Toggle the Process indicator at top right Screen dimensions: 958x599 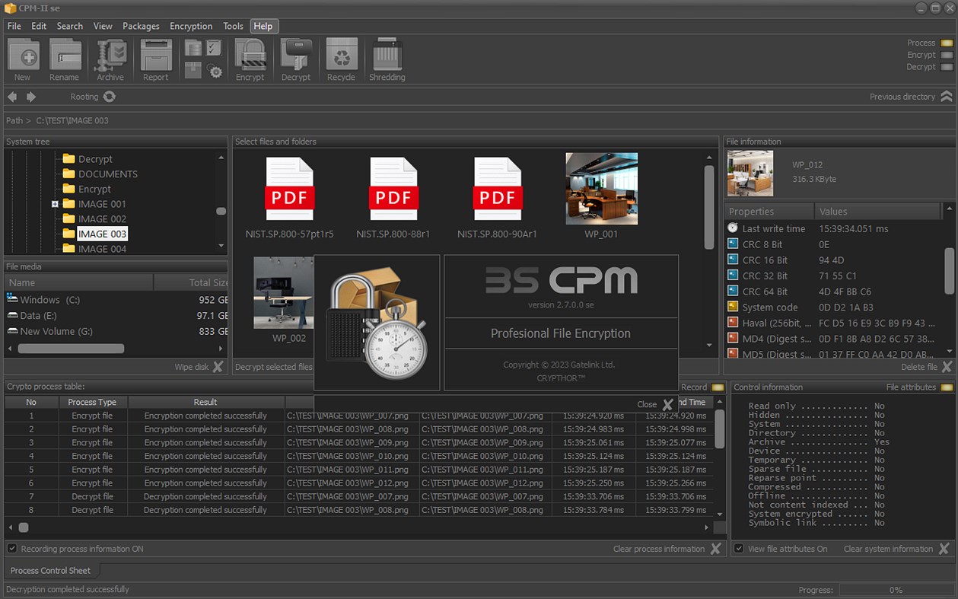946,43
